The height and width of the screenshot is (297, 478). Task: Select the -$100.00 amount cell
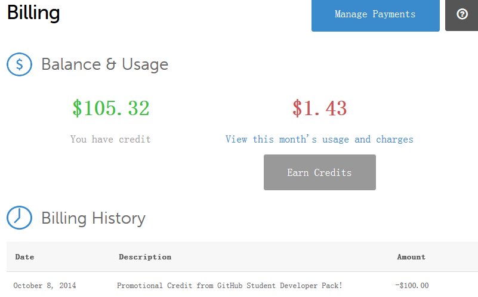click(x=412, y=286)
